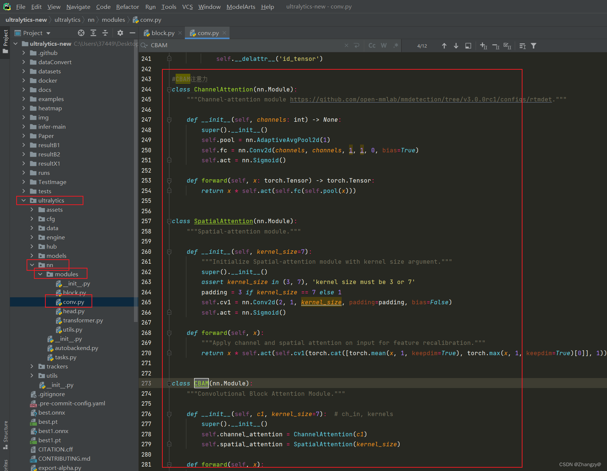Collapse all in Project panel

[x=105, y=33]
